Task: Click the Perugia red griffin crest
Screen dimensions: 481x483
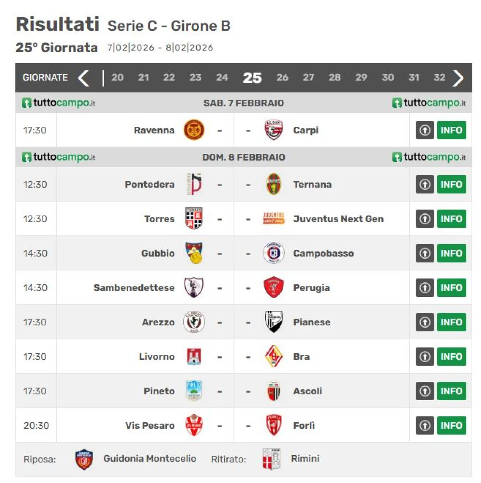Action: pyautogui.click(x=274, y=288)
